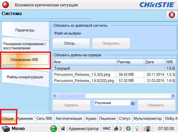
Task: Click the lamp bulb icon
Action: 137,129
